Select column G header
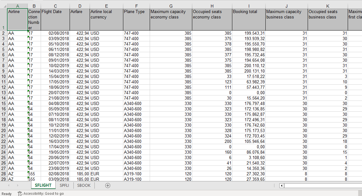The height and width of the screenshot is (196, 362). point(171,6)
